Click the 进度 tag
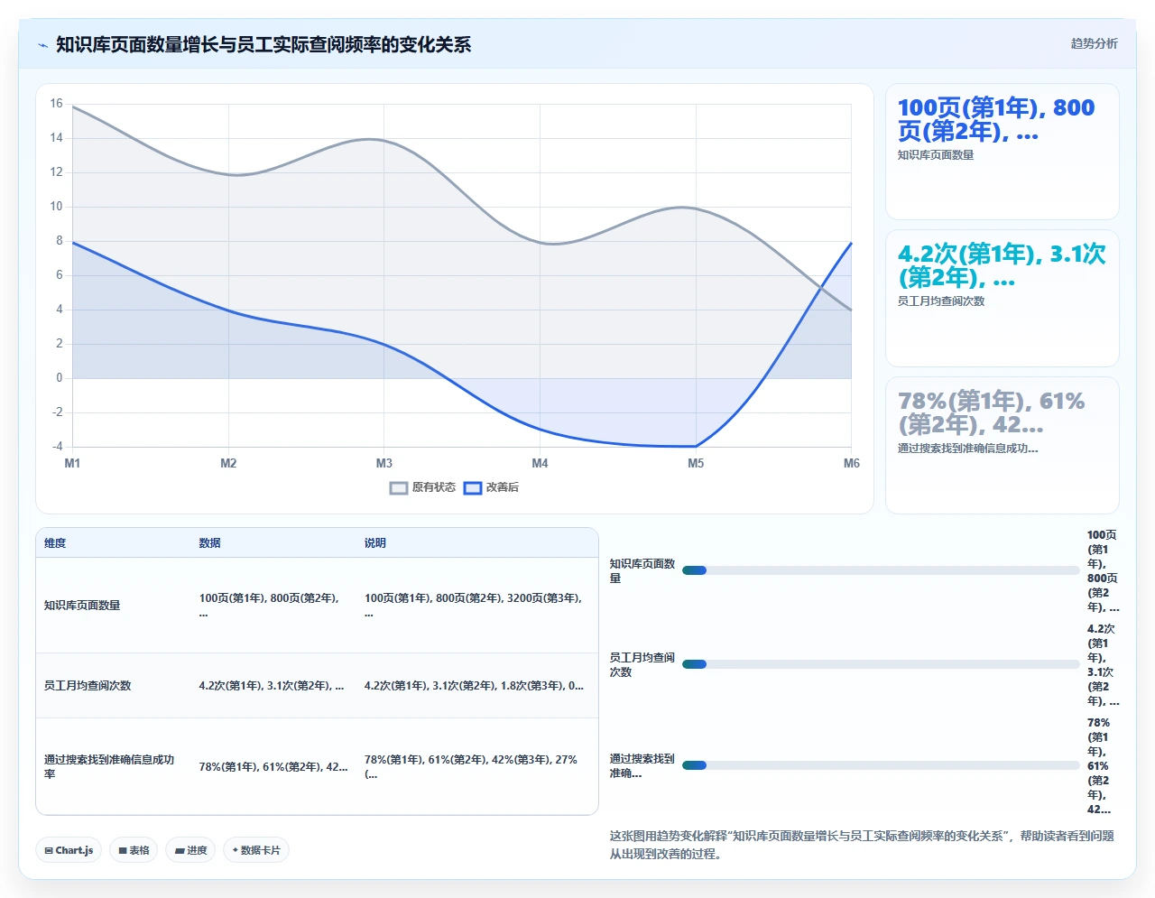The image size is (1155, 898). 190,850
